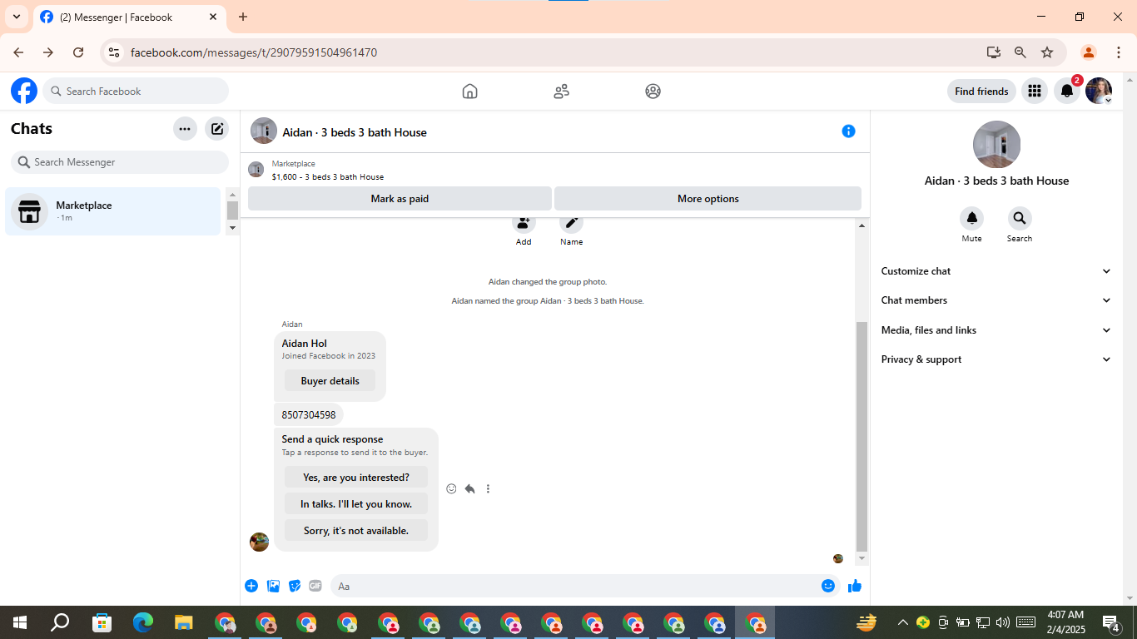Open Windows taskbar search
1137x639 pixels.
60,622
